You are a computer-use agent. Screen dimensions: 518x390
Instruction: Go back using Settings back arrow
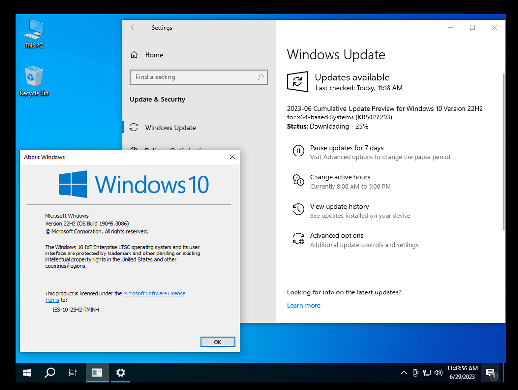pos(134,27)
